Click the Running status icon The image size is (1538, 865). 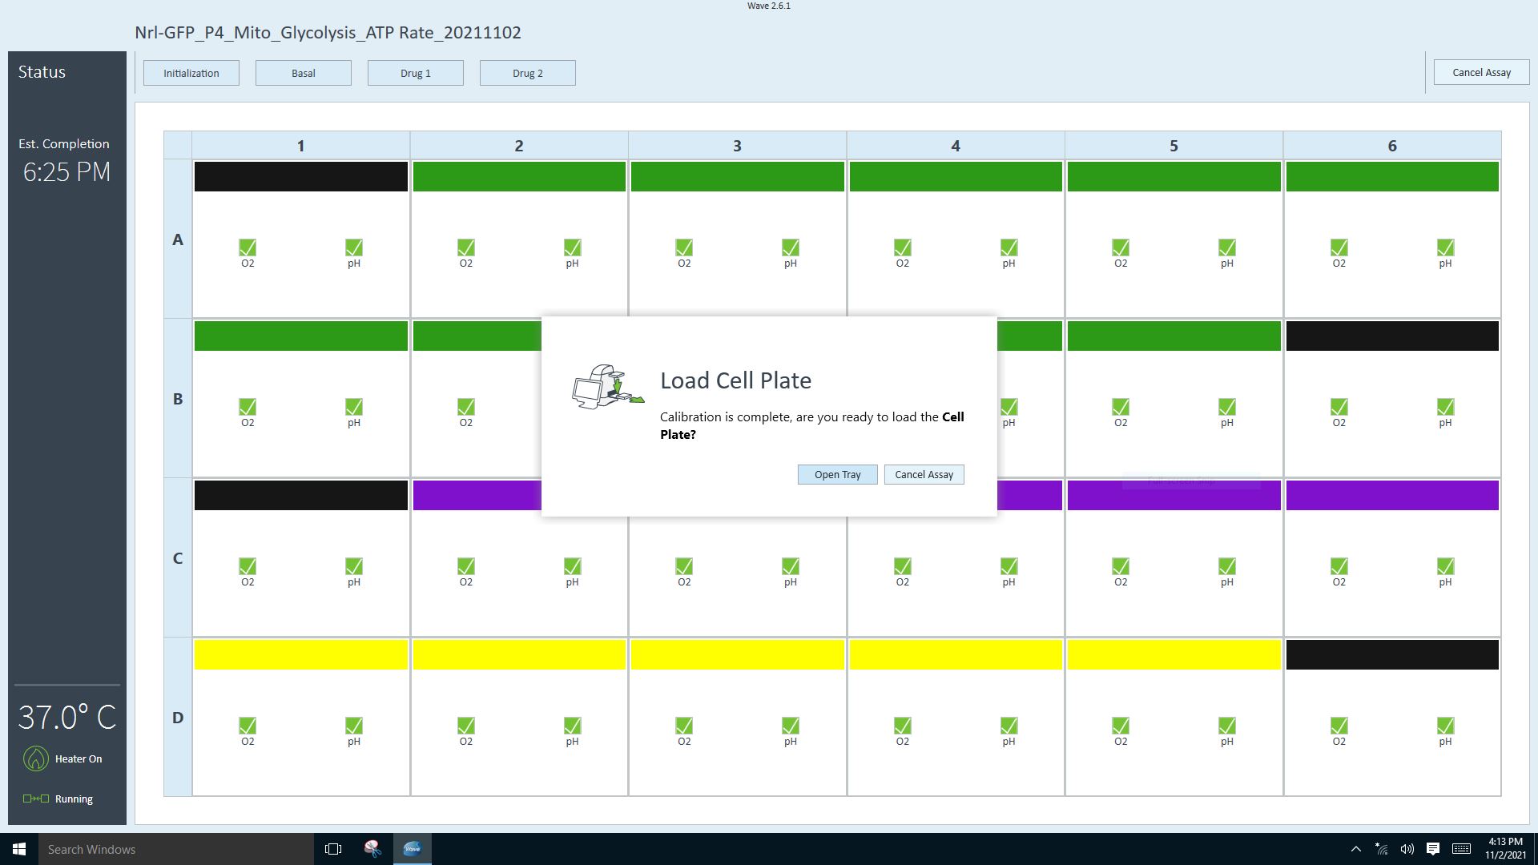click(x=36, y=799)
